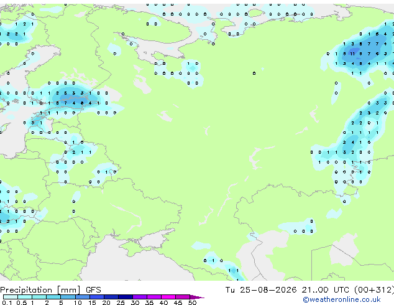Click the weatheronline.co.uk copyright link
Screen dimensions: 394x305
tap(342, 299)
